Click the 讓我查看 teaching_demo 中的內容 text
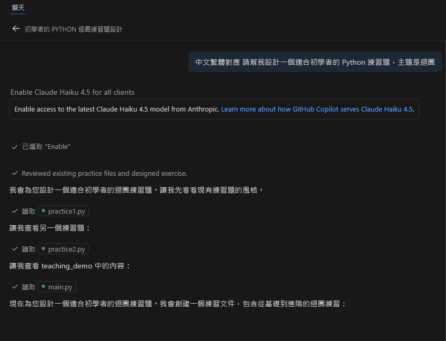The width and height of the screenshot is (446, 341). coord(70,266)
